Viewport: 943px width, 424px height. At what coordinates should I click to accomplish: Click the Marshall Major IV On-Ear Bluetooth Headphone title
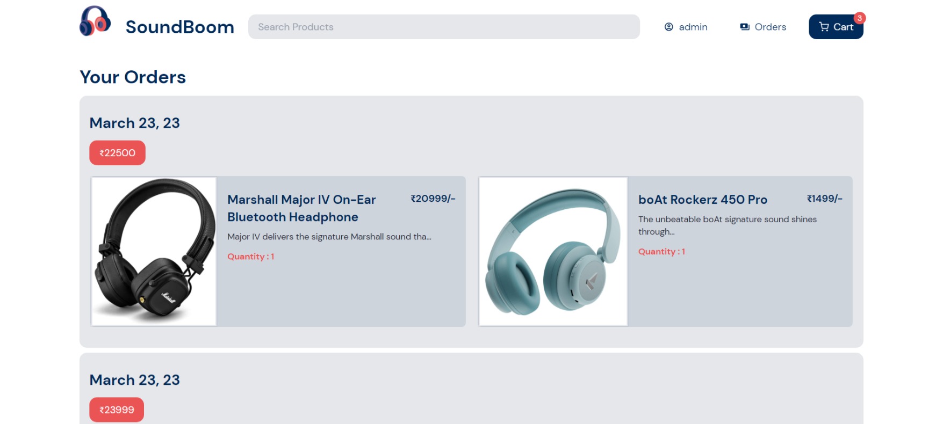tap(301, 208)
